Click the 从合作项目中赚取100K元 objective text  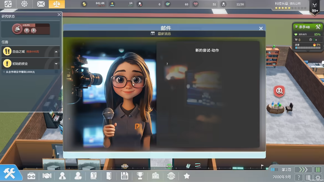[20, 72]
